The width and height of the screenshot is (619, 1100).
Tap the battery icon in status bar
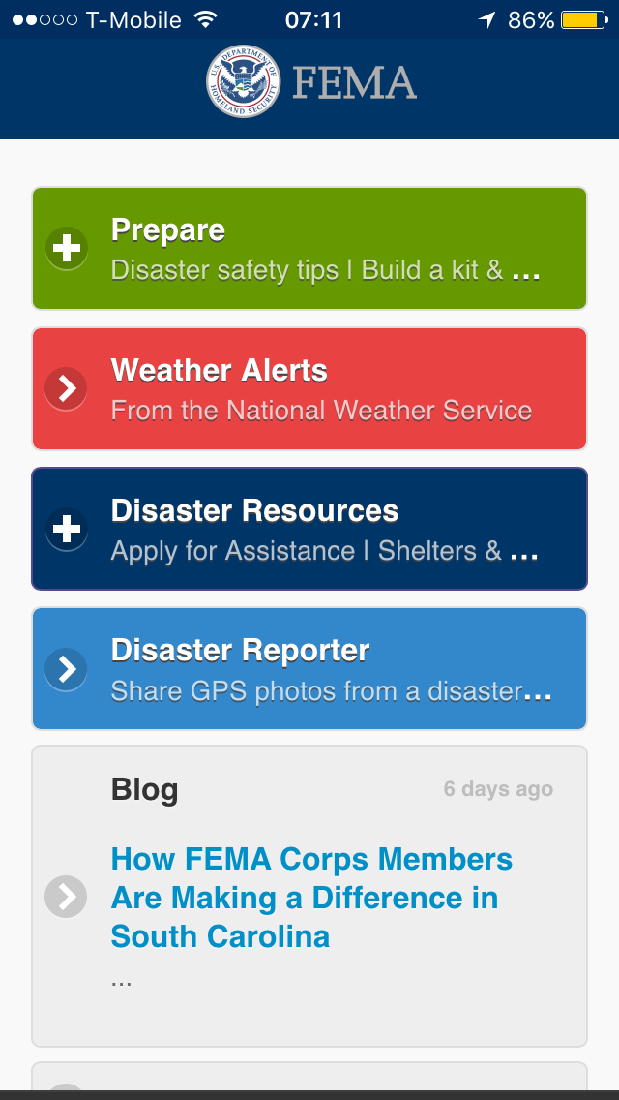[x=583, y=19]
